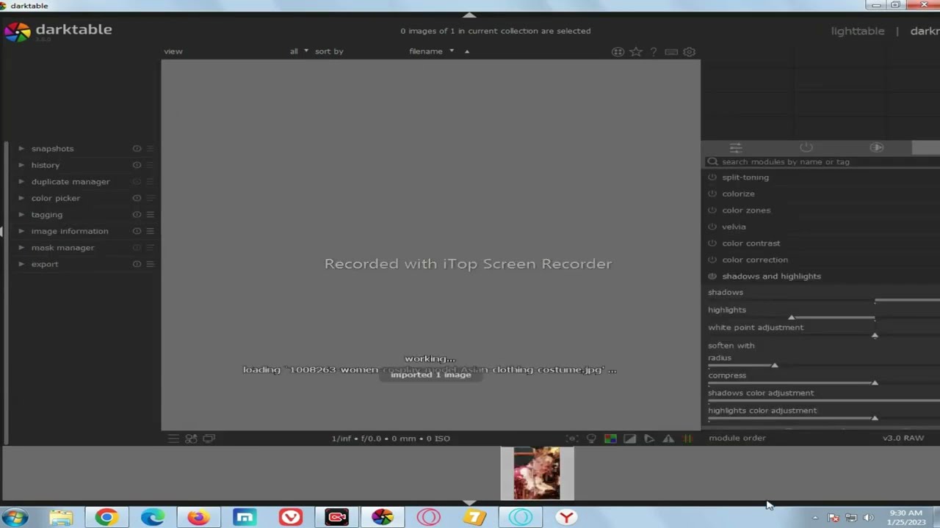The image size is (940, 528).
Task: Expand the duplicate manager panel
Action: pyautogui.click(x=21, y=182)
